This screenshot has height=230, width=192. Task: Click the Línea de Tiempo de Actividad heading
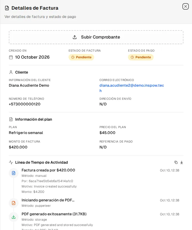(x=42, y=162)
